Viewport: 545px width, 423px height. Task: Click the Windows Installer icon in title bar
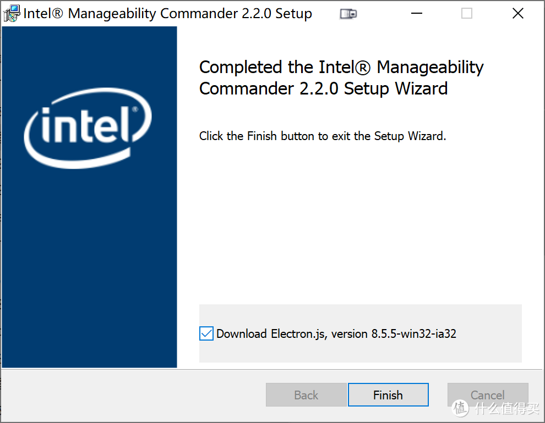[x=11, y=13]
